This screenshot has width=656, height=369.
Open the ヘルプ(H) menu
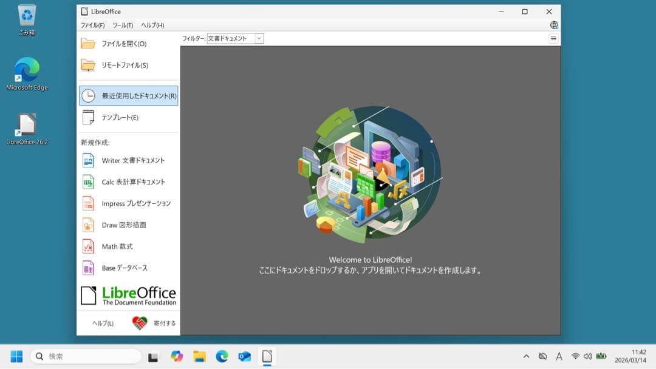[152, 25]
